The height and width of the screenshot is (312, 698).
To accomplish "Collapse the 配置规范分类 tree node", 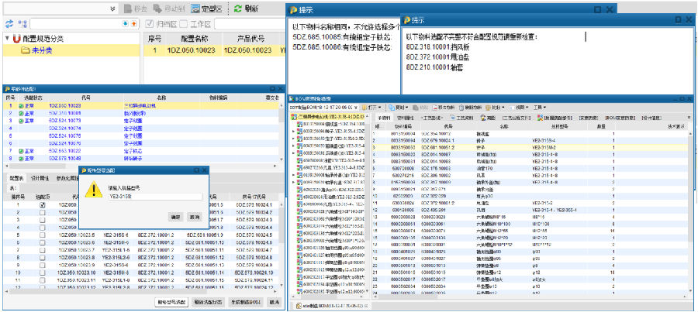I will [6, 38].
